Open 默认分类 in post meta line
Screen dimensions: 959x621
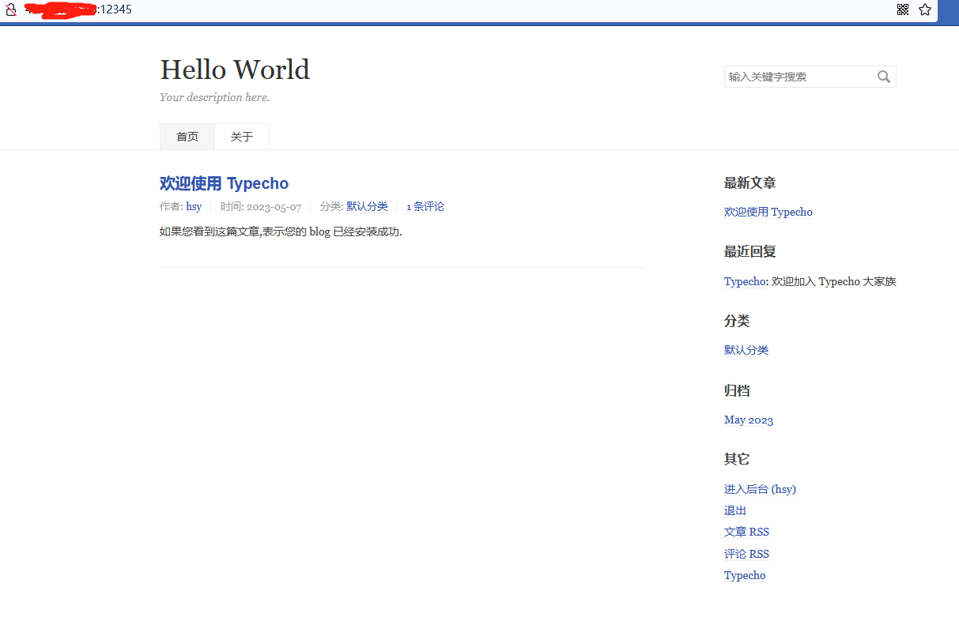tap(367, 207)
